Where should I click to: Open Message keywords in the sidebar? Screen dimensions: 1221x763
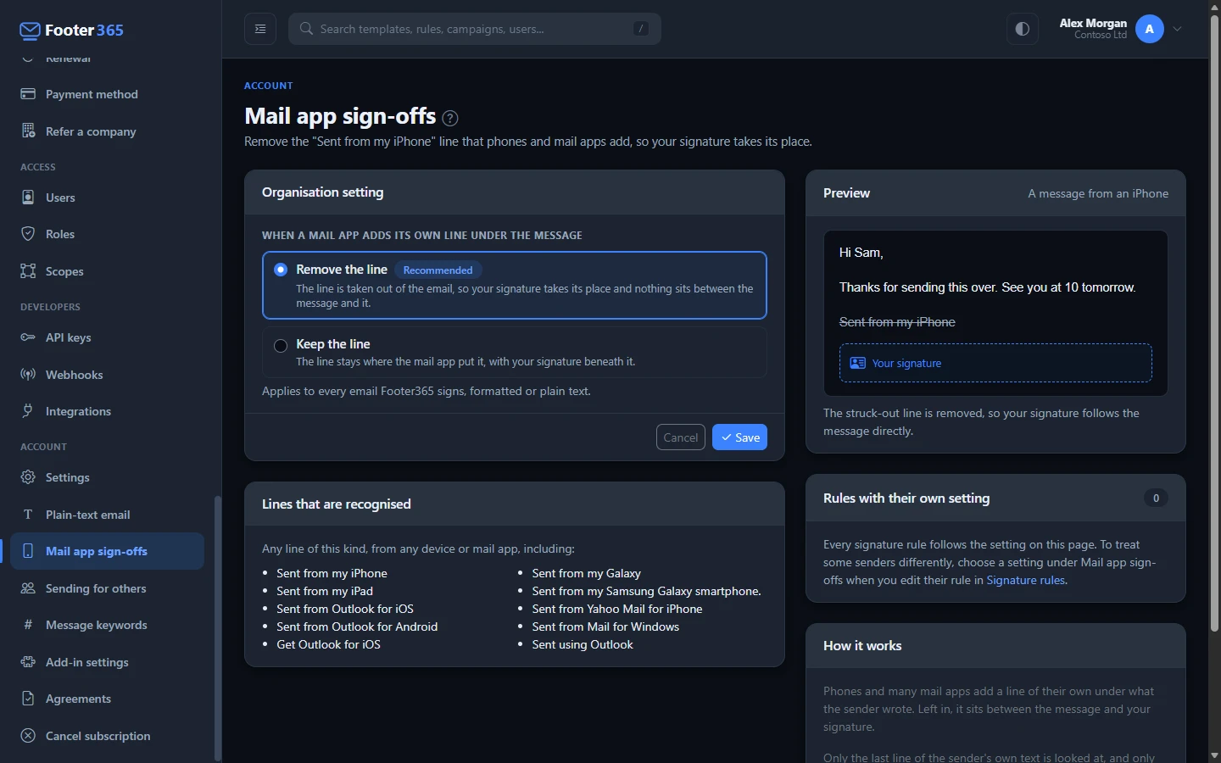tap(107, 625)
